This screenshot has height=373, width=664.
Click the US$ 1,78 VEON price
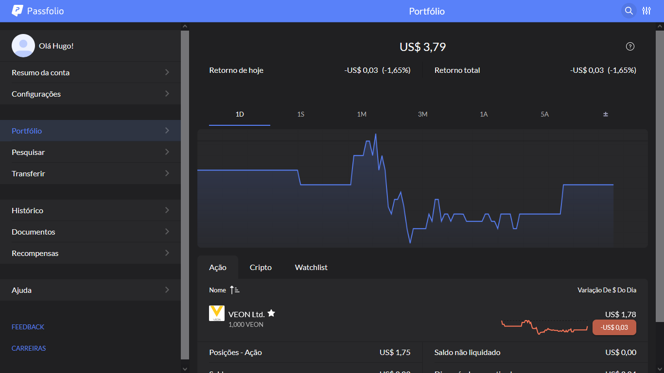[620, 314]
